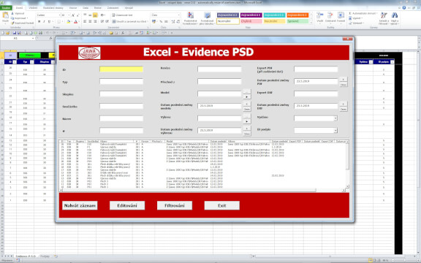Open the font name Calibri dropdown
The width and height of the screenshot is (421, 263).
tap(59, 15)
